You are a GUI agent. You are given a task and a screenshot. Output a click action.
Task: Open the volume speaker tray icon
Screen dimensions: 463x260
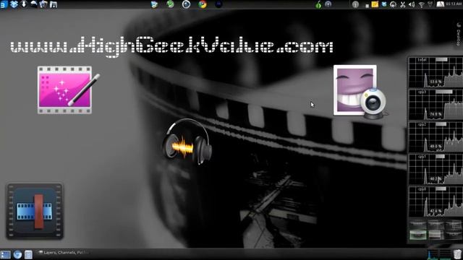pos(412,4)
